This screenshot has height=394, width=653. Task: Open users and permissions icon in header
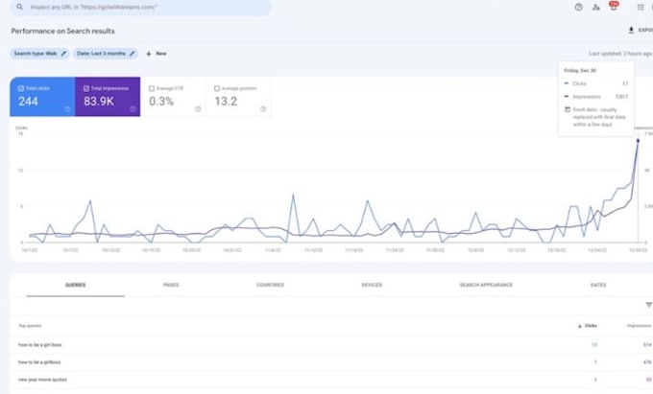point(596,7)
